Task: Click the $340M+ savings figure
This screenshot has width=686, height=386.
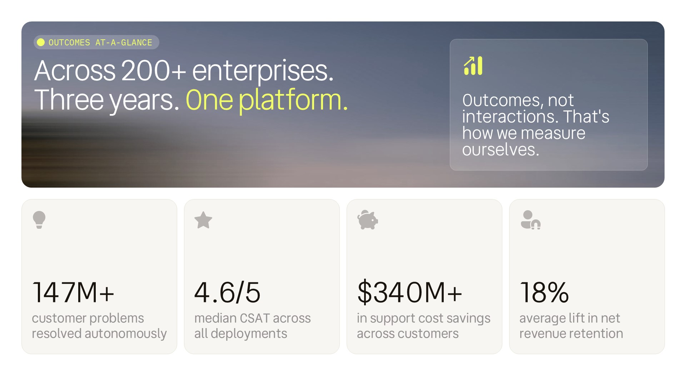Action: [x=410, y=292]
